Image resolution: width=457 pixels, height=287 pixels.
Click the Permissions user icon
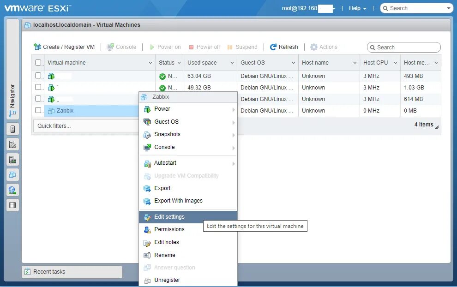147,230
